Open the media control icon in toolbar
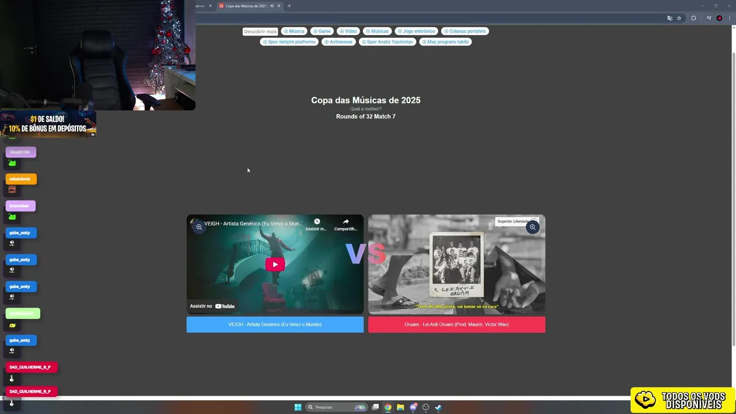Screen dimensions: 736x414 tap(708, 18)
